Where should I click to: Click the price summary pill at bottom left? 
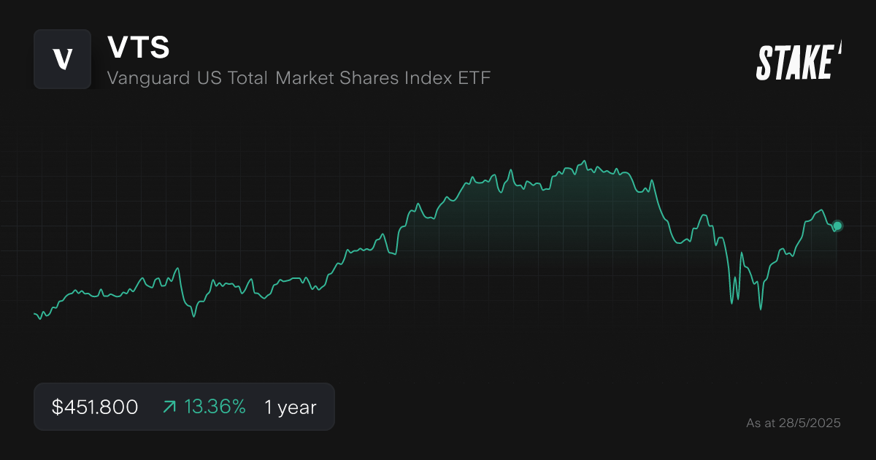(184, 407)
